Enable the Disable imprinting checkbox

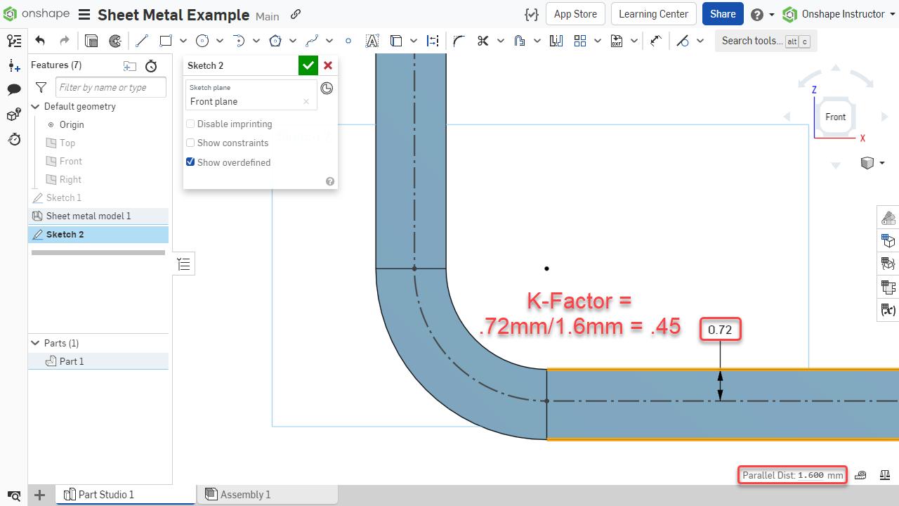coord(190,124)
